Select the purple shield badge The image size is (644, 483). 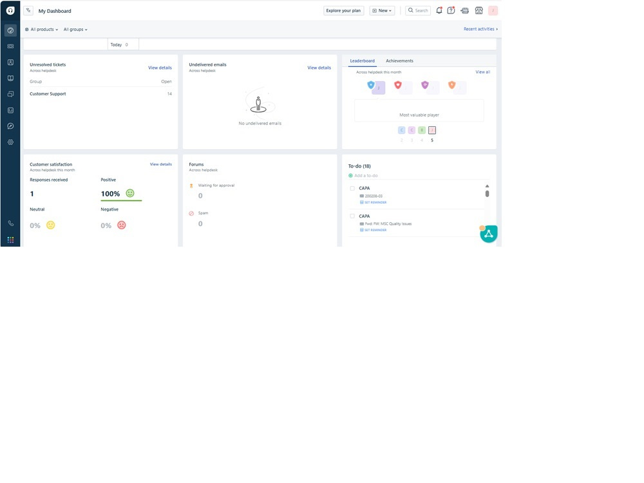(425, 85)
